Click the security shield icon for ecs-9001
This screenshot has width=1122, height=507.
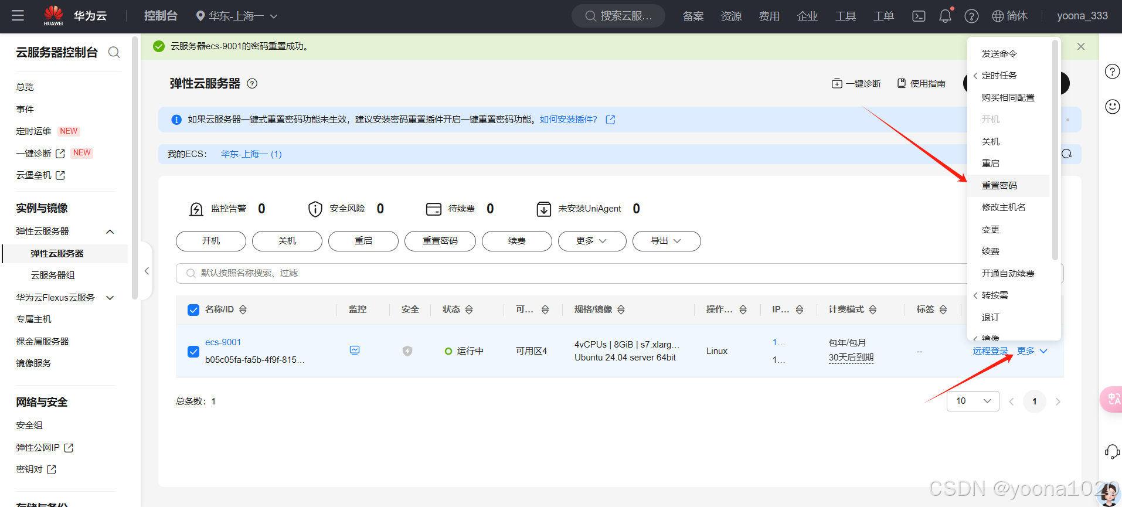pos(407,351)
